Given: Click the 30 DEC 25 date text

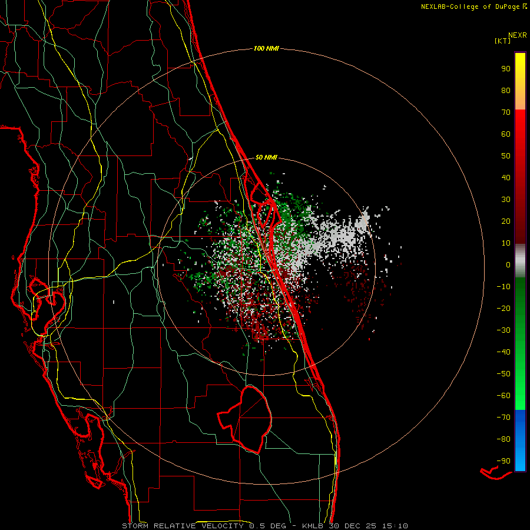Looking at the screenshot, I should [350, 526].
